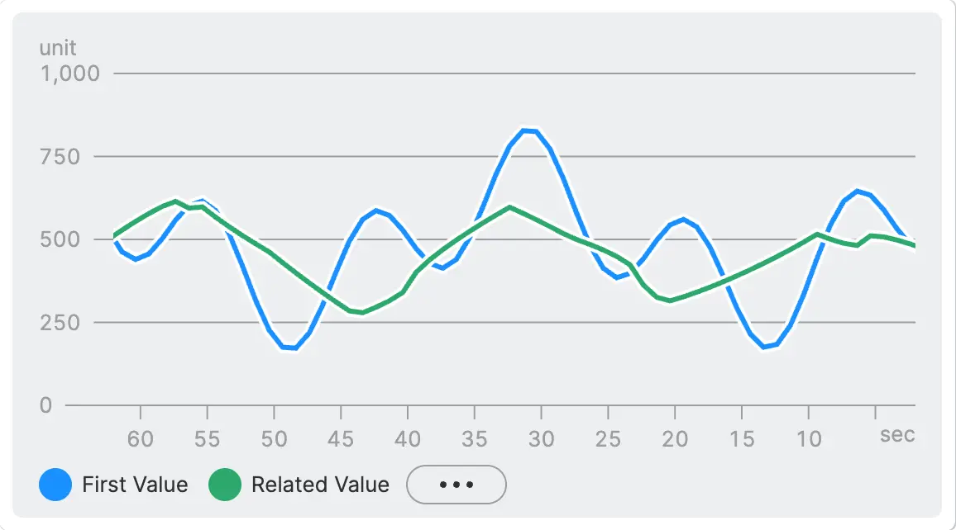Select the 750 y-axis label
This screenshot has width=956, height=530.
80,157
